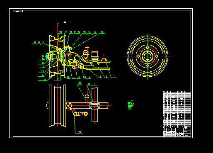The height and width of the screenshot is (153, 213).
Task: Select the cyan hub nut assembly
Action: 49,56
